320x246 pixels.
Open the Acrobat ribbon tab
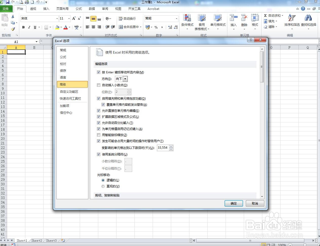pyautogui.click(x=153, y=9)
